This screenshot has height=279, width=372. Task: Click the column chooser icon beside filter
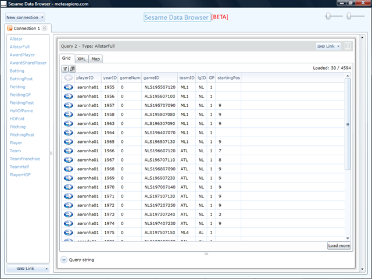coord(72,68)
